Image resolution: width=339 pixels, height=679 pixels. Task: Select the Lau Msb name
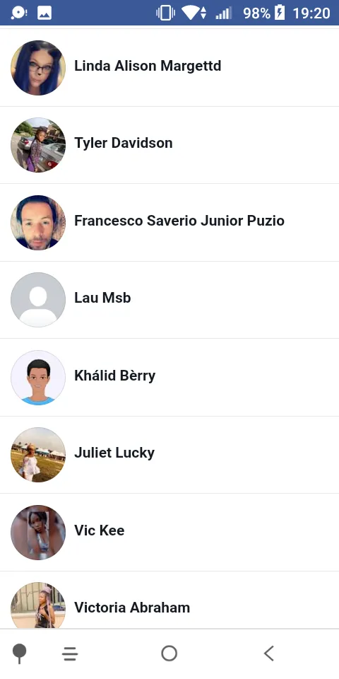102,298
